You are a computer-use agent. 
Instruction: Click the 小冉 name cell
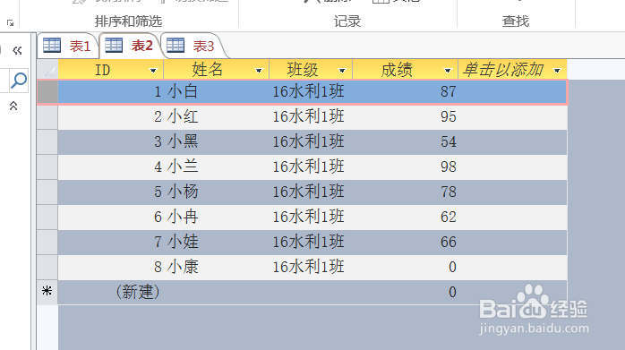tap(217, 218)
